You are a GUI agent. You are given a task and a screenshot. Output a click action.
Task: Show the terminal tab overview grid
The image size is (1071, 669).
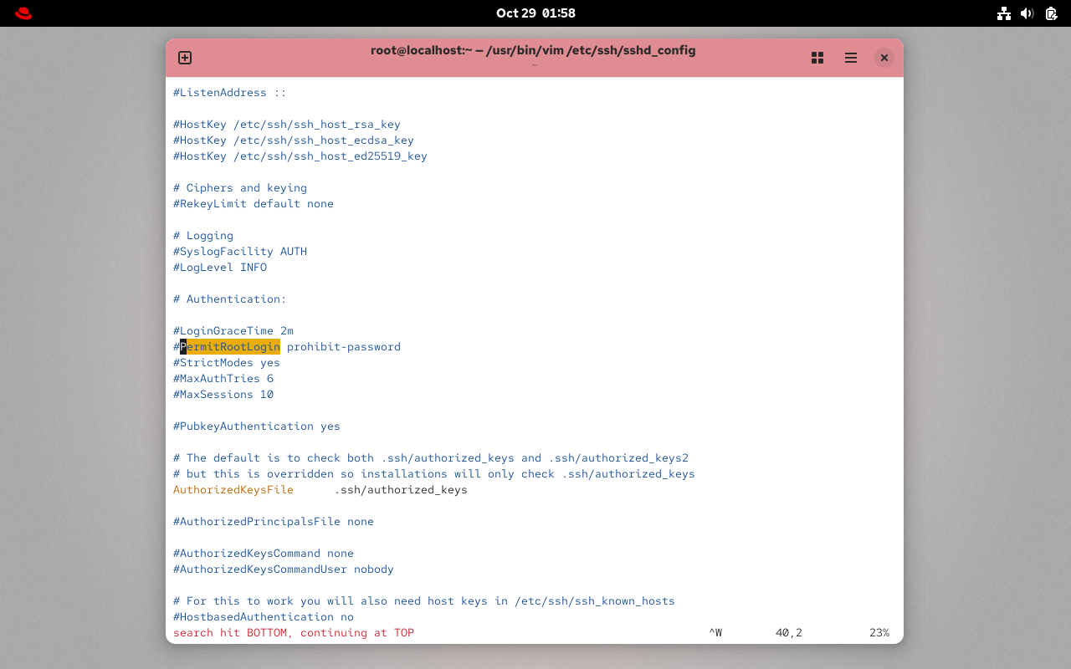coord(817,58)
